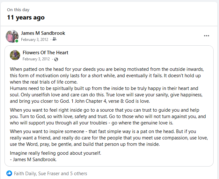Click the date under James M Sandbrook's name
The width and height of the screenshot is (219, 179).
coord(34,40)
